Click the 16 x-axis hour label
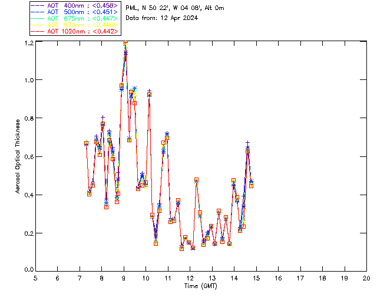The image size is (377, 301). (278, 278)
